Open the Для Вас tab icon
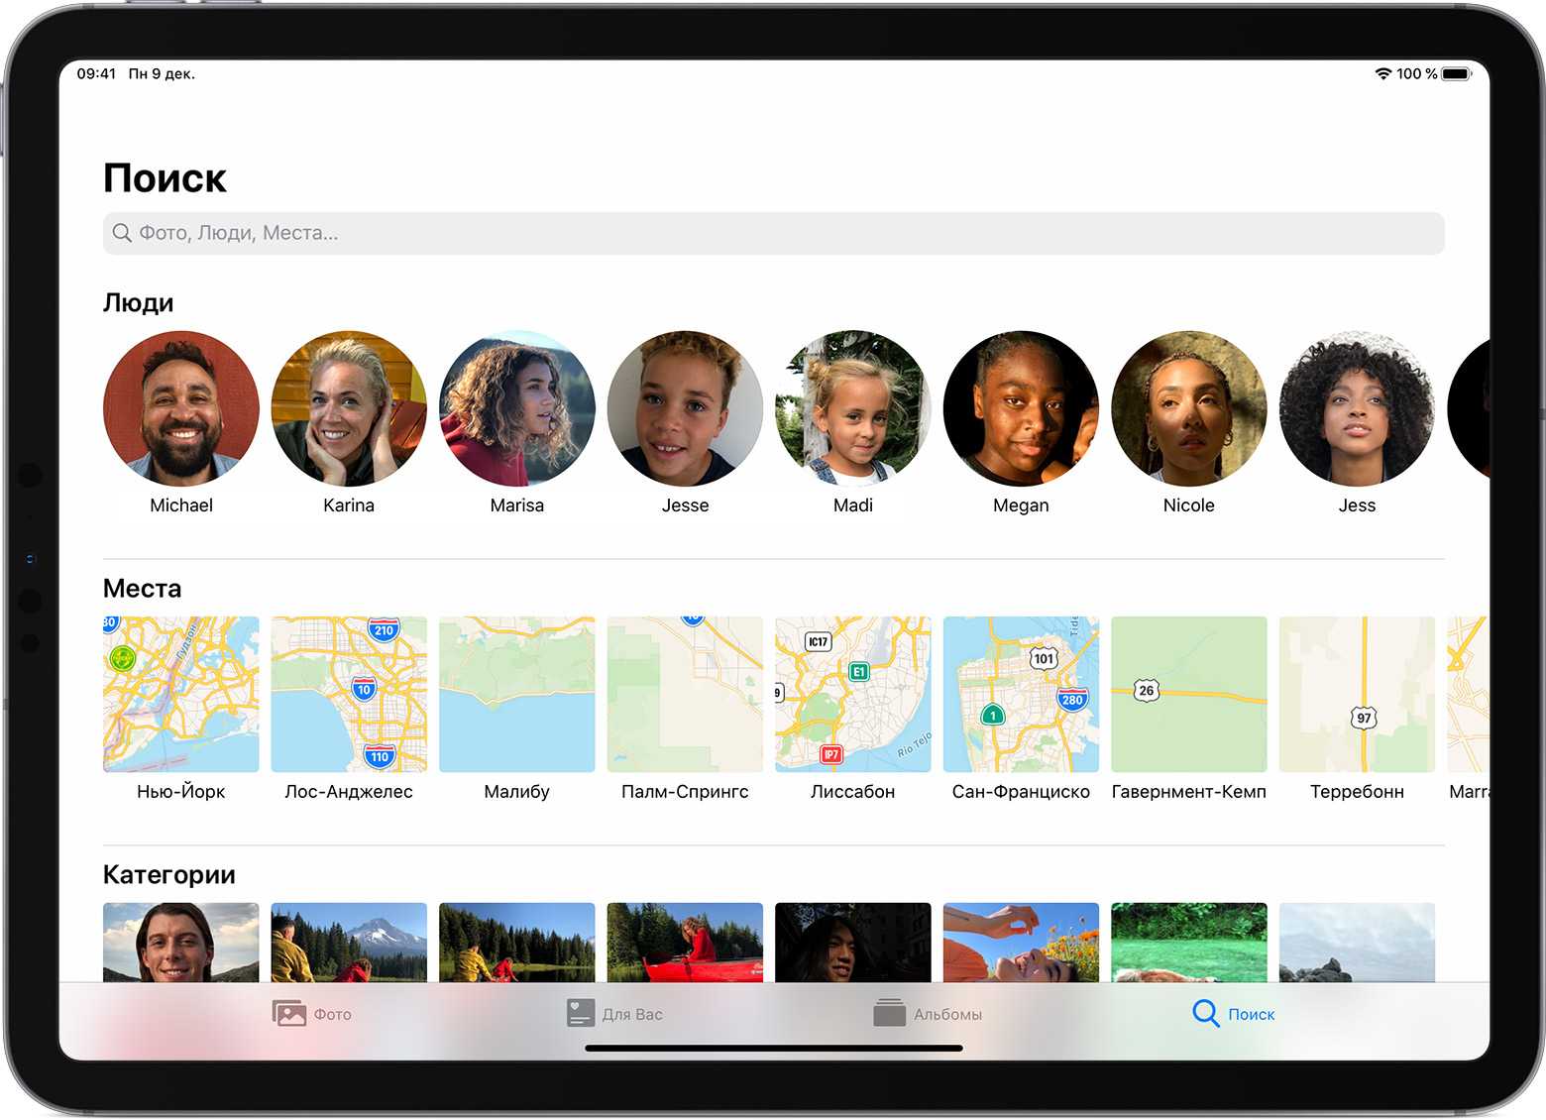The height and width of the screenshot is (1120, 1546). pos(581,1013)
